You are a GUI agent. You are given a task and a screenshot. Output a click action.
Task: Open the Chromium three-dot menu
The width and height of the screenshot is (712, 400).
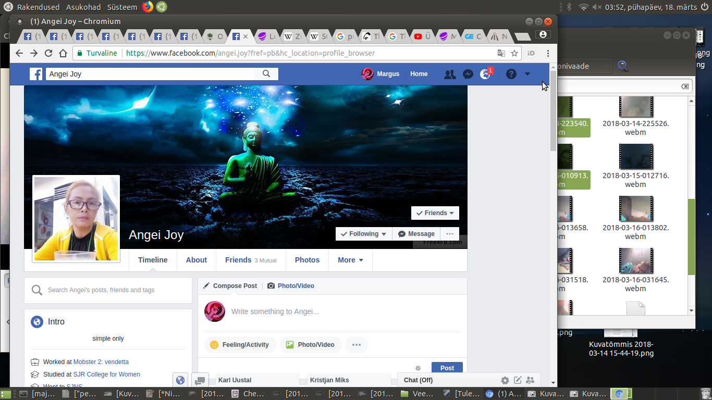[548, 53]
